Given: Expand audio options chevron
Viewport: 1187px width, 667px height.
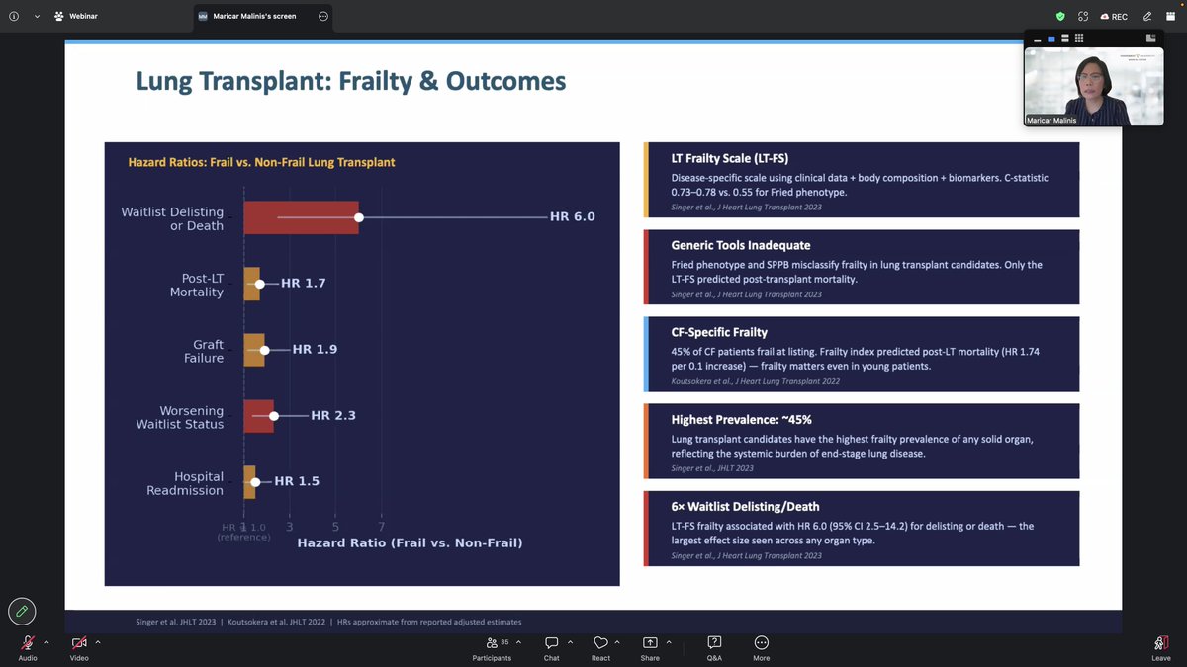Looking at the screenshot, I should click(x=46, y=642).
